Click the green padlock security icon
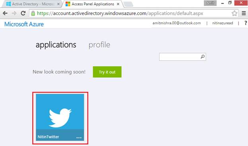Image resolution: width=248 pixels, height=146 pixels. coord(33,13)
